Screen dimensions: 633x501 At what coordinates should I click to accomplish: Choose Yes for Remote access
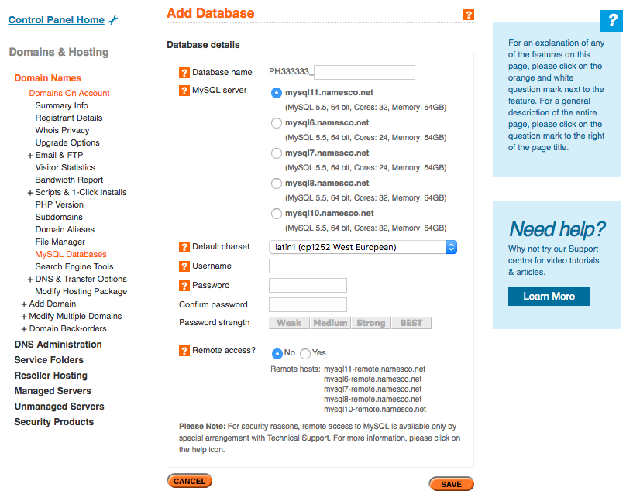point(305,354)
